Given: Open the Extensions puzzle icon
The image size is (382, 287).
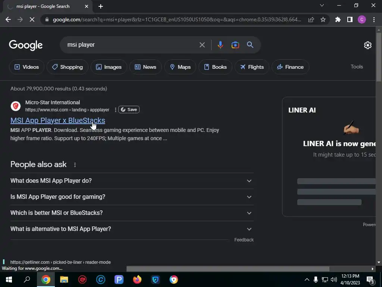Looking at the screenshot, I should click(x=338, y=19).
